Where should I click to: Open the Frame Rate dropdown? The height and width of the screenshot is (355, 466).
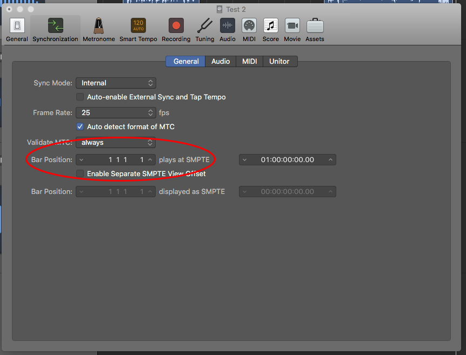(116, 113)
